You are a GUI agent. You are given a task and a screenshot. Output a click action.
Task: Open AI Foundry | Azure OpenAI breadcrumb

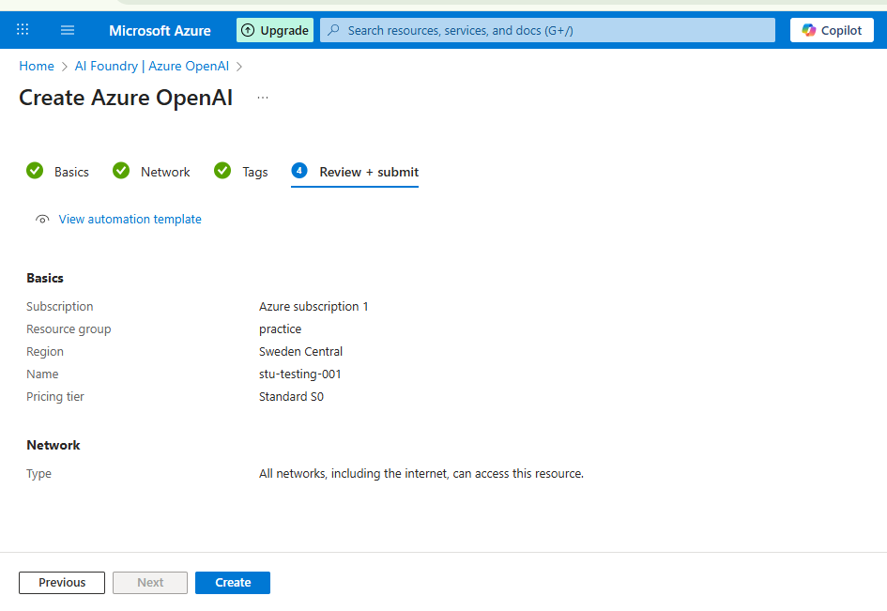152,67
